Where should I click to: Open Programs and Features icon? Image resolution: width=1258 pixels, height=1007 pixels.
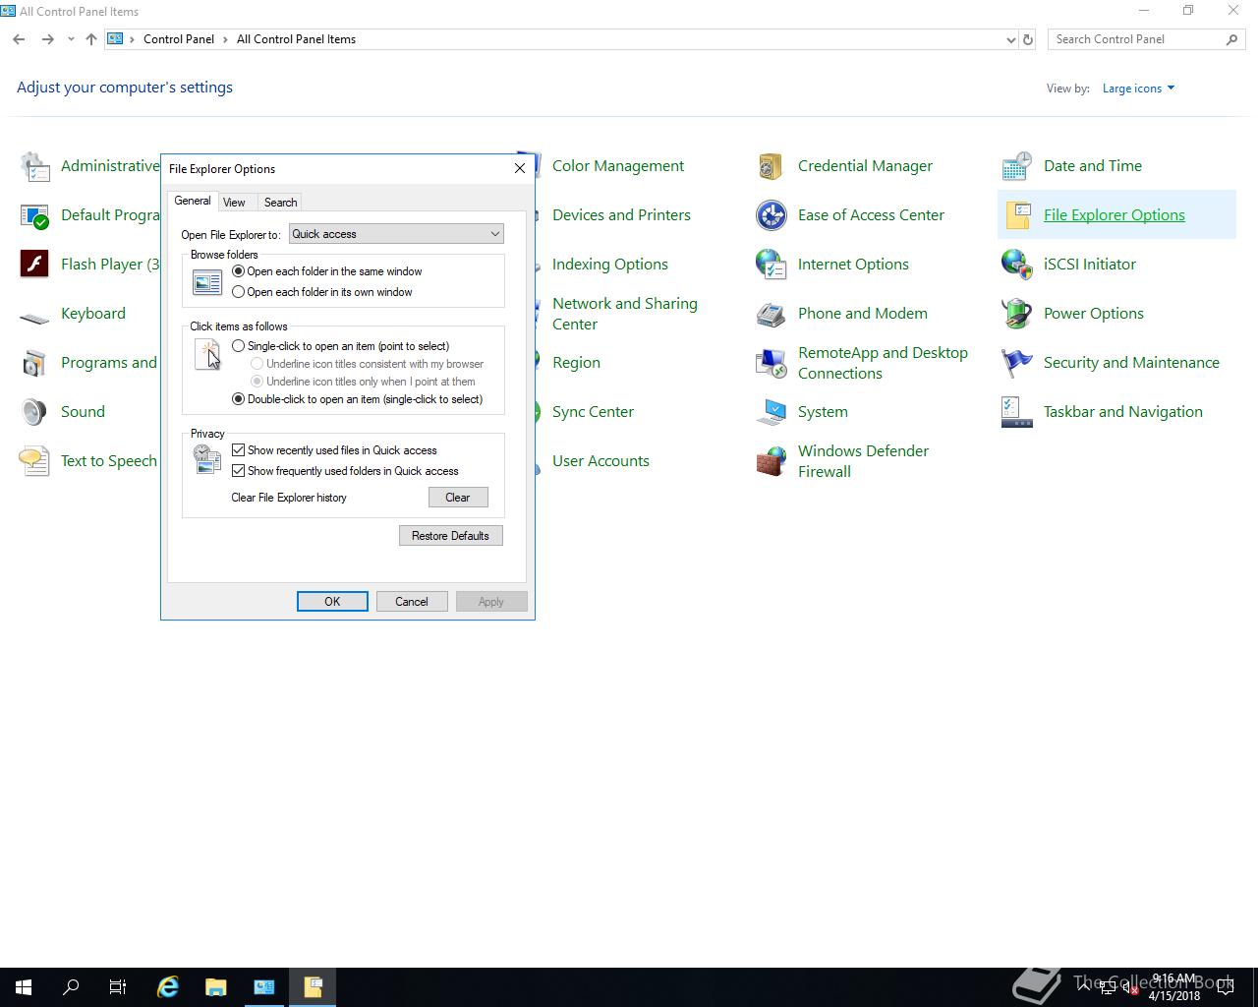(34, 363)
